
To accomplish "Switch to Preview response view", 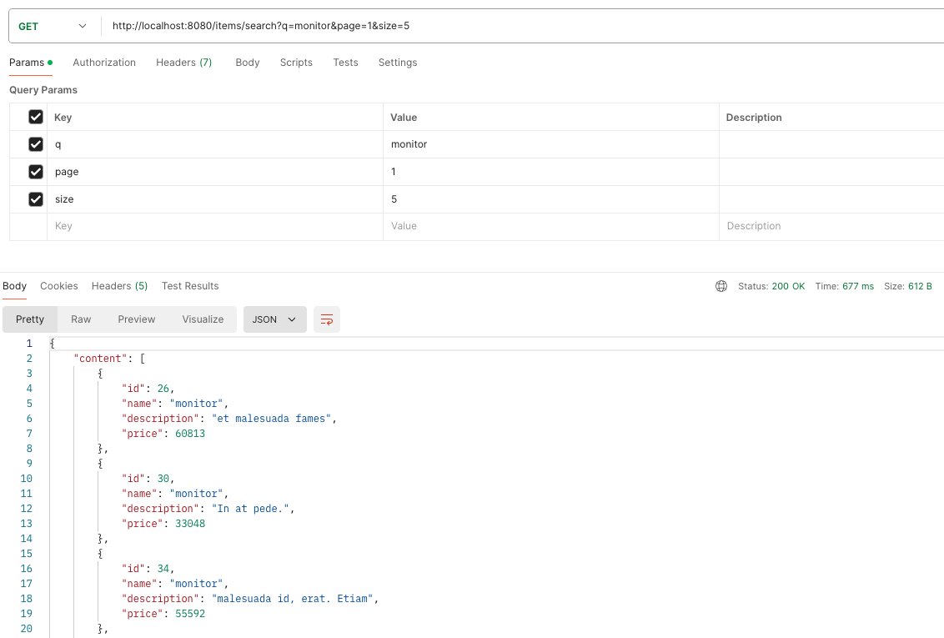I will tap(137, 319).
